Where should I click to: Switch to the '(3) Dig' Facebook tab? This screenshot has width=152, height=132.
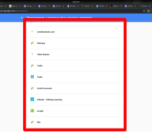pos(102,6)
